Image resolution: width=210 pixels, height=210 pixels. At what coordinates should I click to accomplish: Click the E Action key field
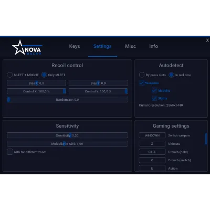[152, 168]
